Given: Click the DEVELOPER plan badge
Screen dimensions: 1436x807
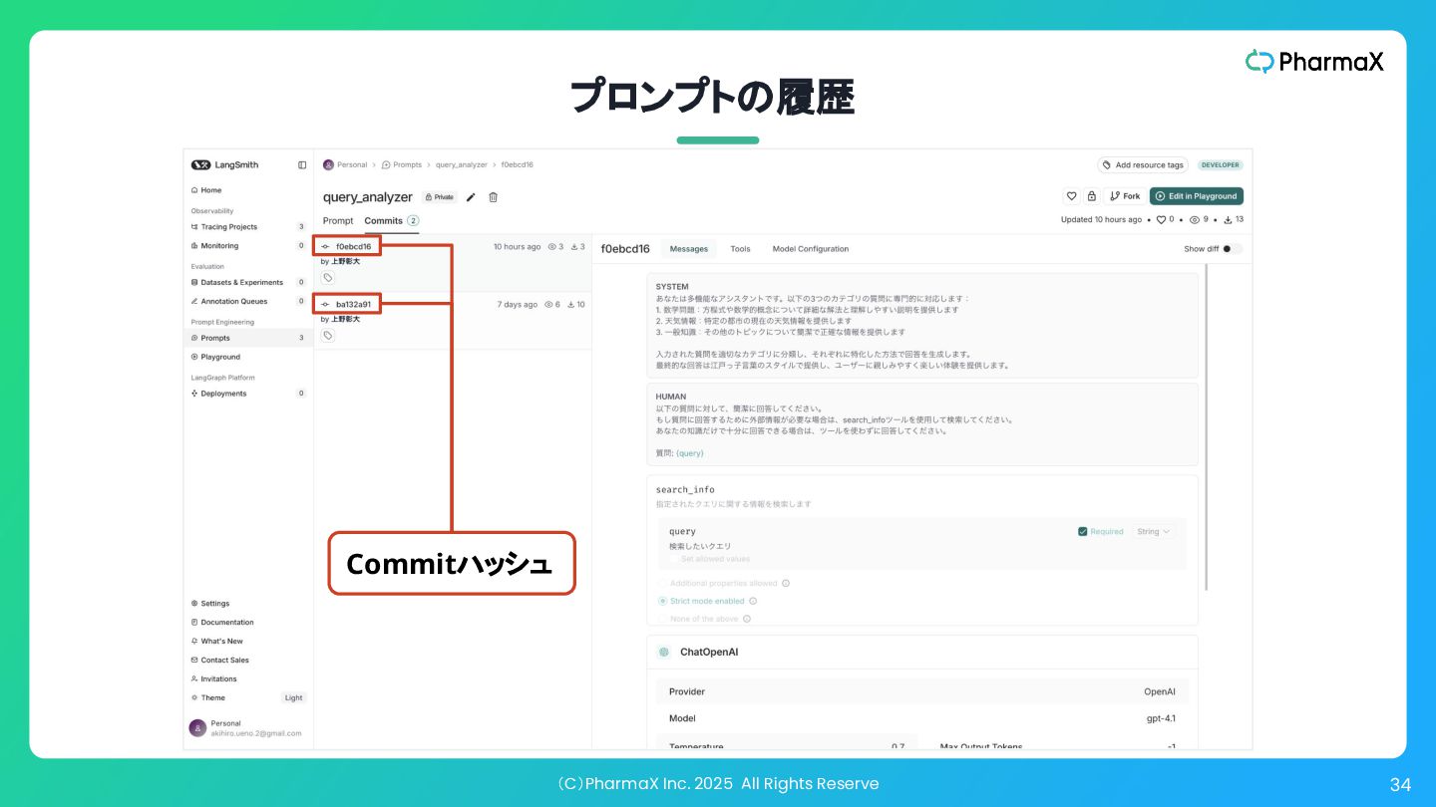Looking at the screenshot, I should [1220, 165].
